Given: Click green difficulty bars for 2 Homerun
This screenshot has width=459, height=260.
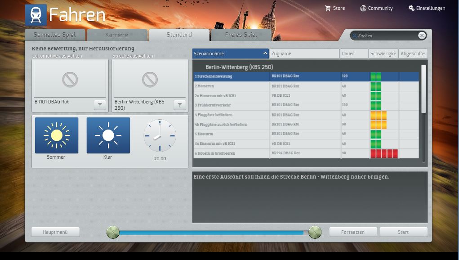Looking at the screenshot, I should tap(376, 86).
